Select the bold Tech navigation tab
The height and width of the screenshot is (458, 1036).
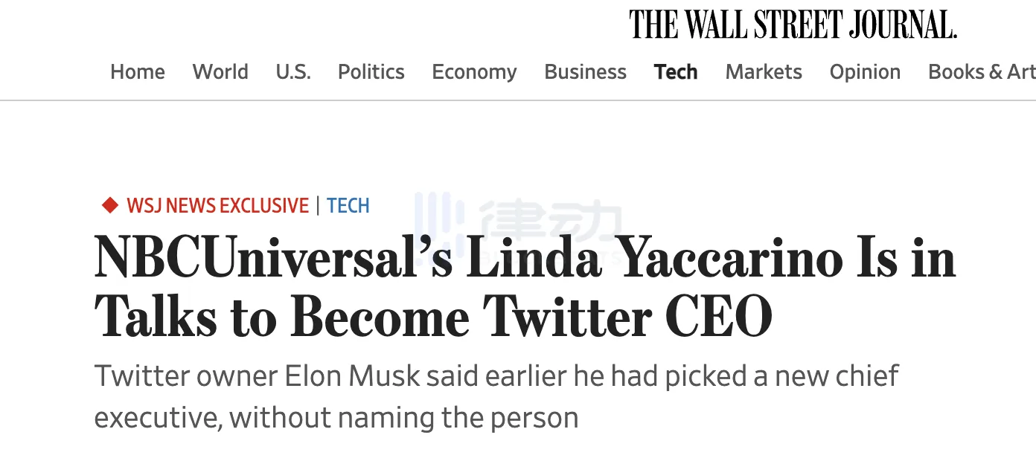(x=676, y=72)
